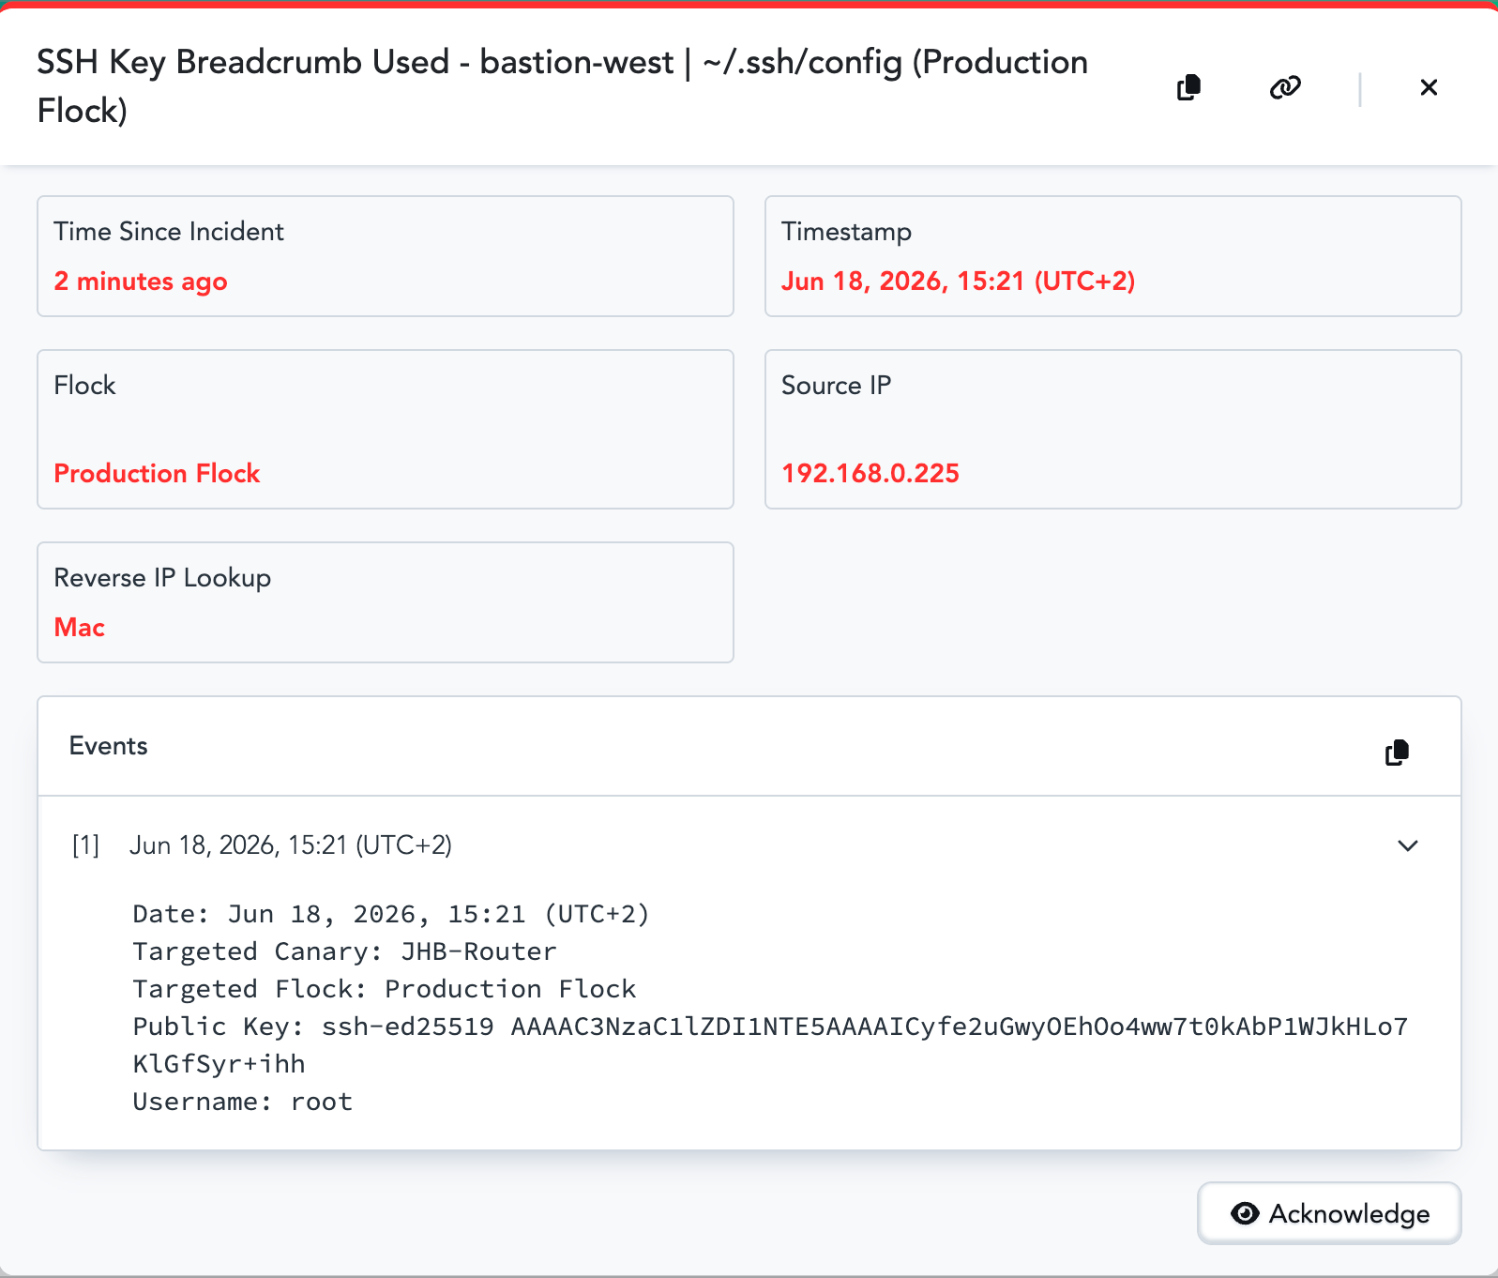Viewport: 1498px width, 1278px height.
Task: Click the reverse IP lookup value 'Mac'
Action: 80,627
